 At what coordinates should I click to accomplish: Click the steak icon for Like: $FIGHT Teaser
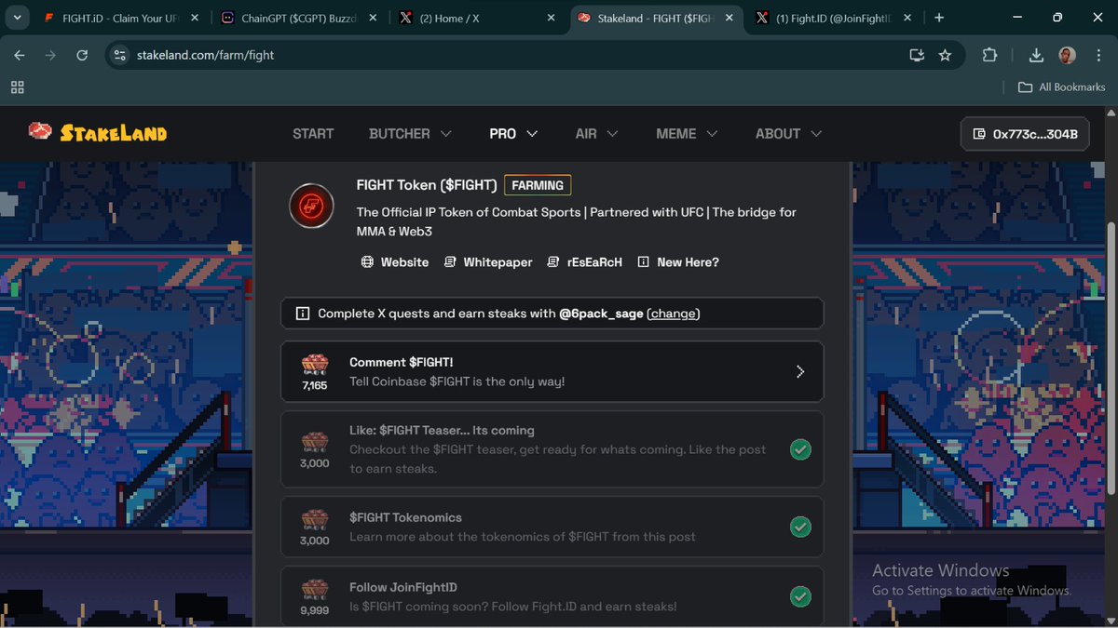point(315,442)
